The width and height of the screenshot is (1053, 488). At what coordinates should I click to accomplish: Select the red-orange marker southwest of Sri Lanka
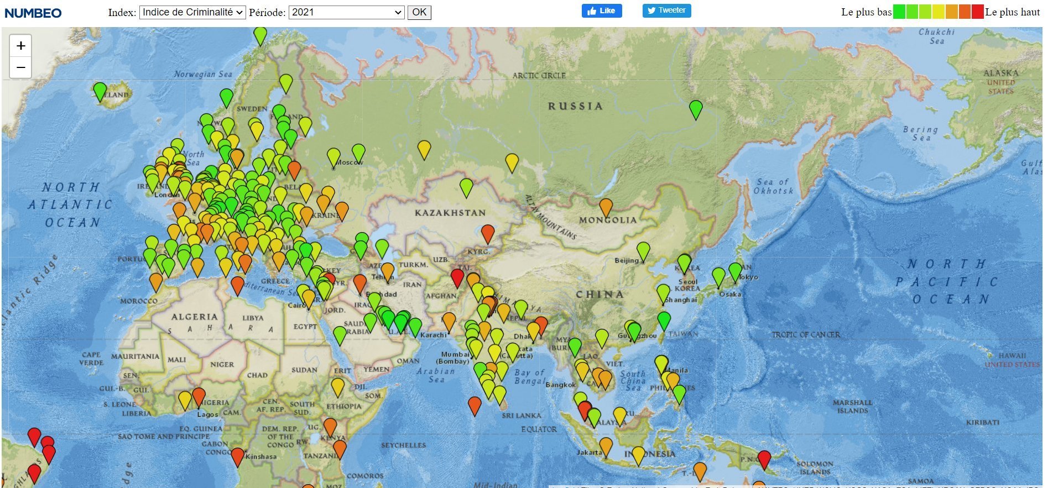point(475,406)
